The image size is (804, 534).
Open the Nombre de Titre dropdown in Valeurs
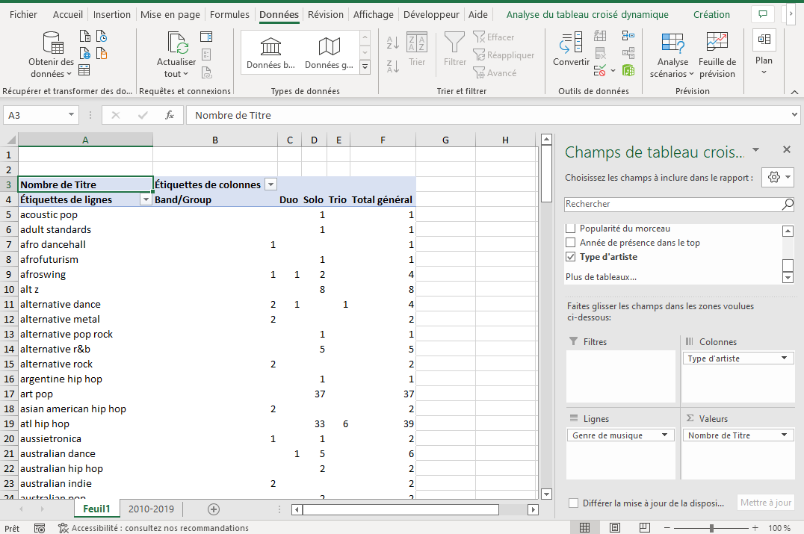tap(784, 435)
